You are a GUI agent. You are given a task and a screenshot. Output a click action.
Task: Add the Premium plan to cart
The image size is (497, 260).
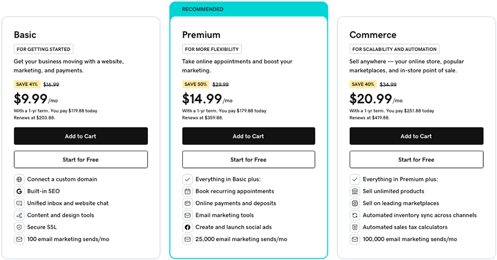point(248,136)
